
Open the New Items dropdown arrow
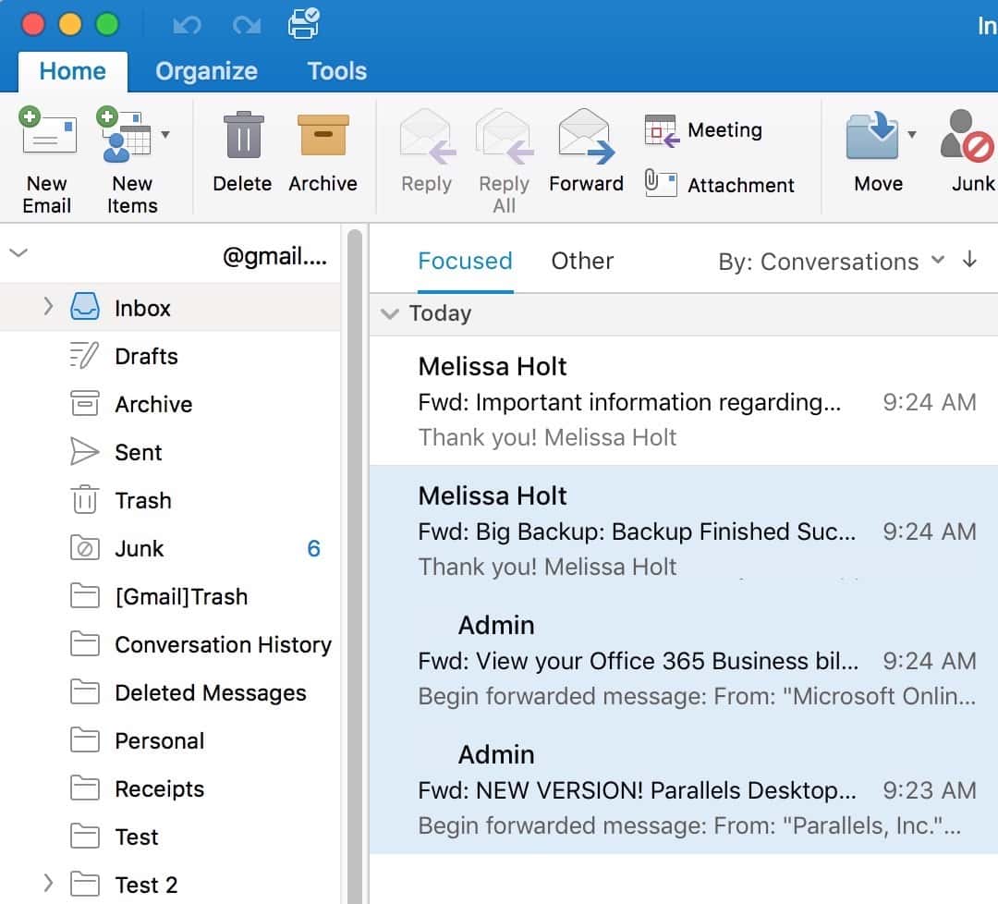pyautogui.click(x=165, y=134)
